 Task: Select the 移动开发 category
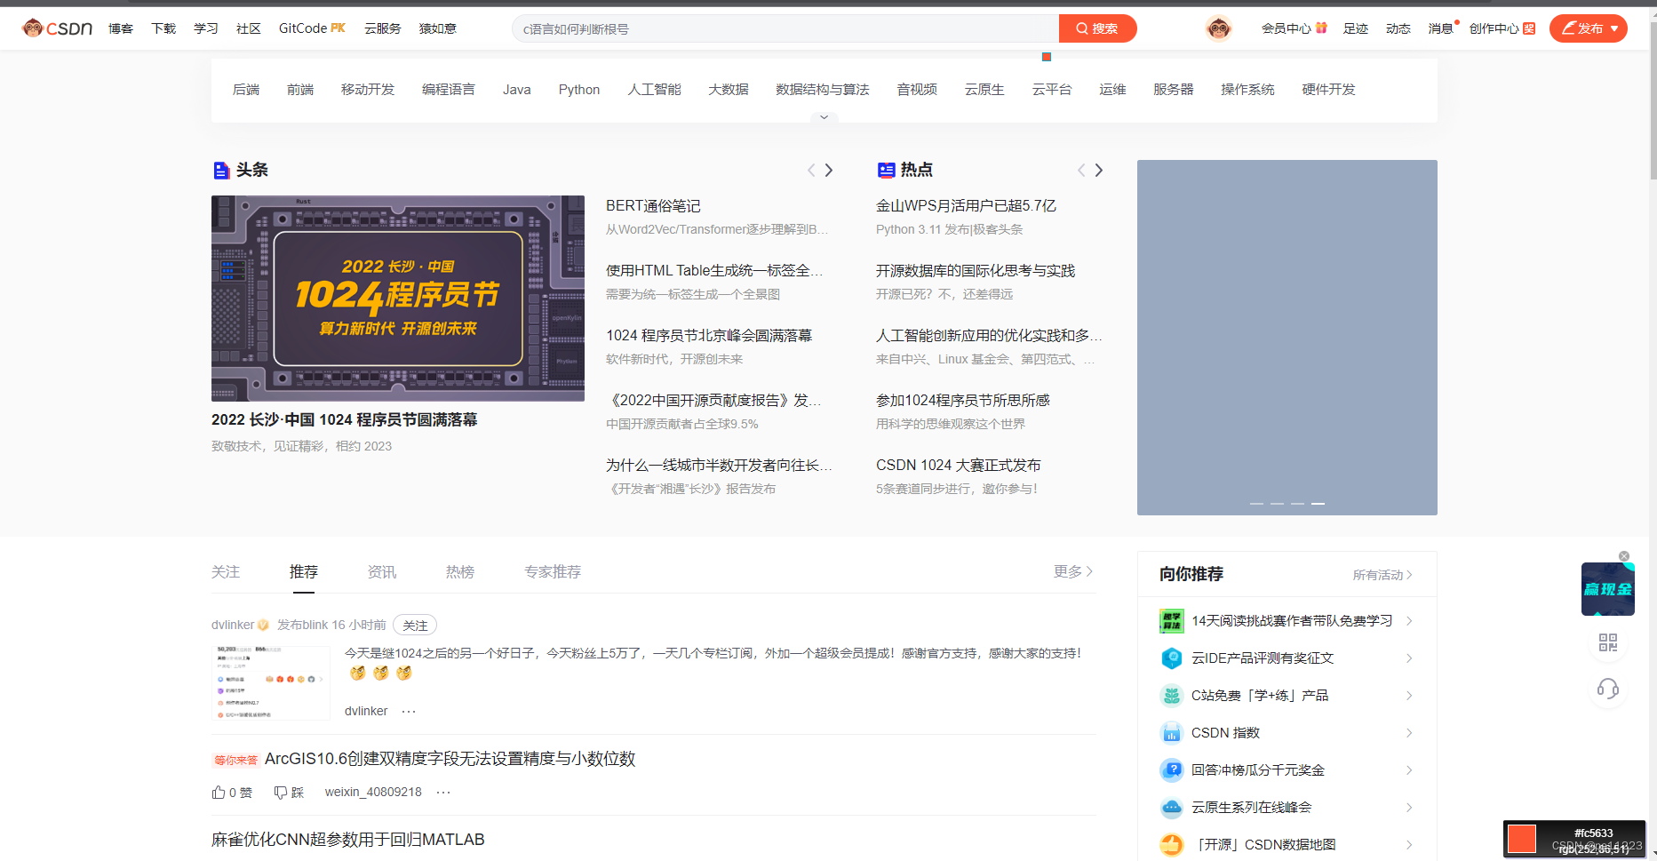[x=368, y=90]
